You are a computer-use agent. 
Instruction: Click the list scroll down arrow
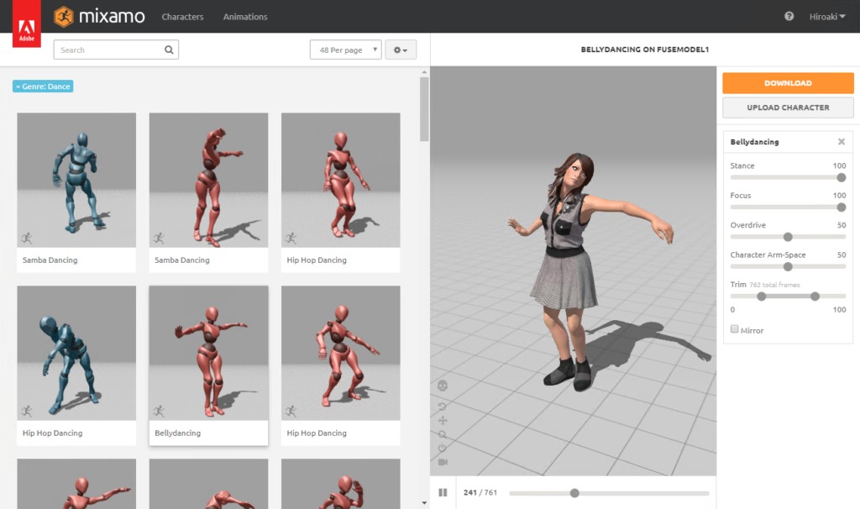[424, 502]
